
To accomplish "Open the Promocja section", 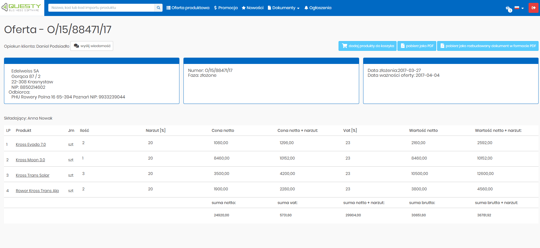I will coord(226,8).
